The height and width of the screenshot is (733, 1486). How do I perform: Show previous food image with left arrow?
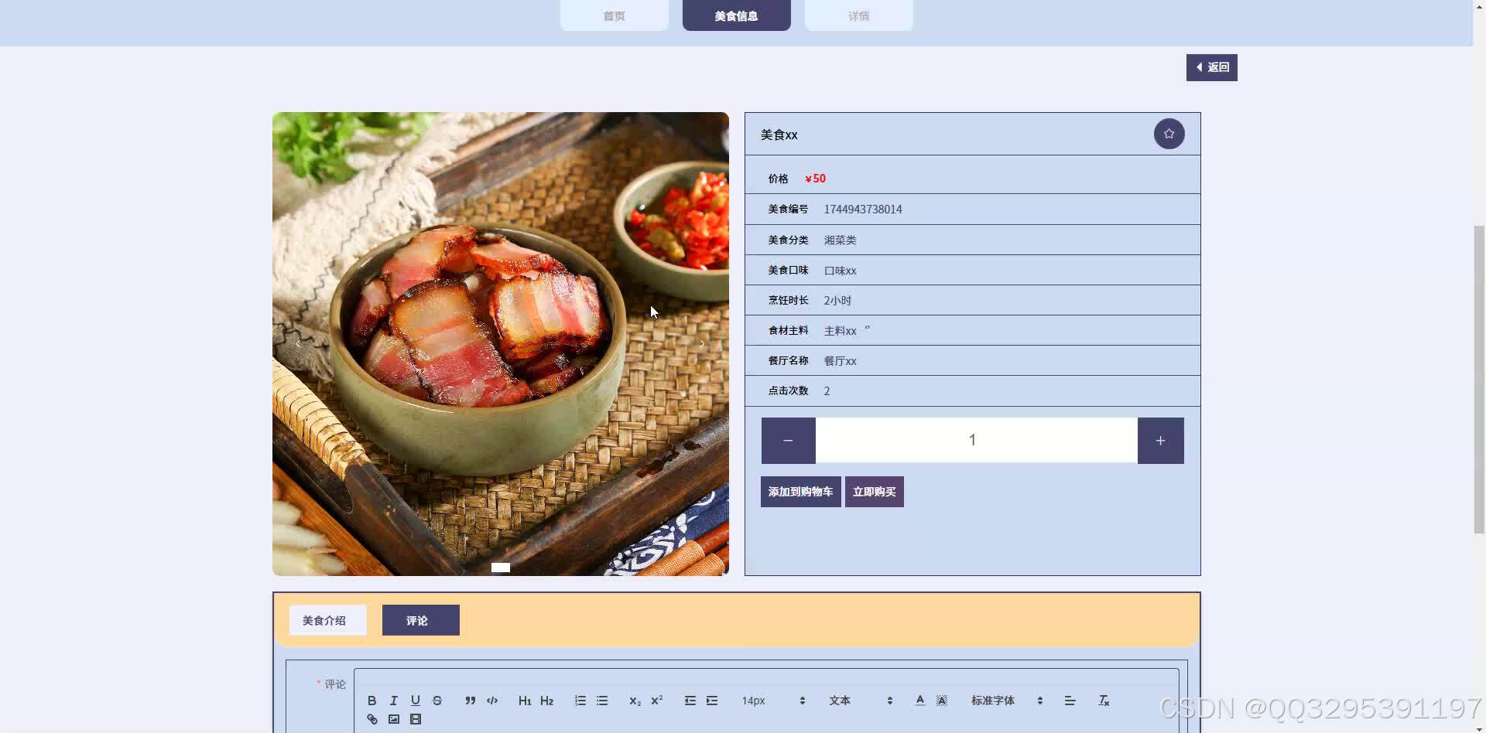point(298,344)
